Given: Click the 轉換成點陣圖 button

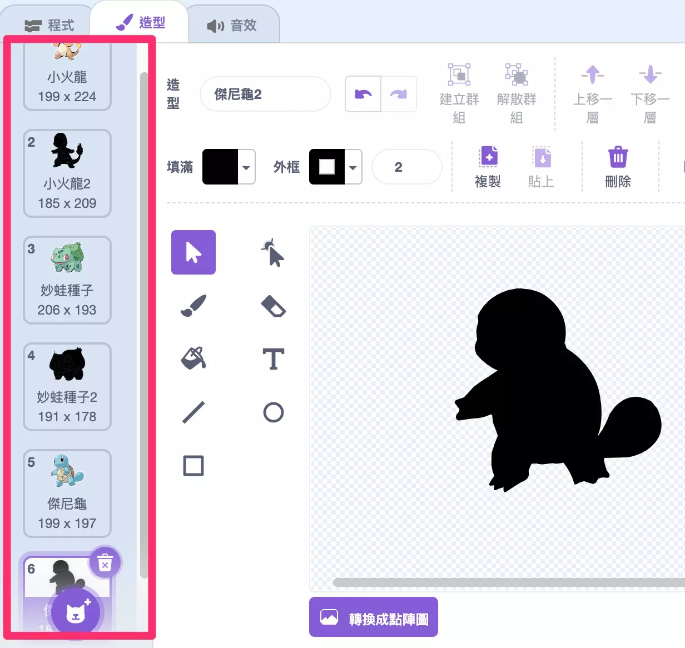Looking at the screenshot, I should coord(373,617).
